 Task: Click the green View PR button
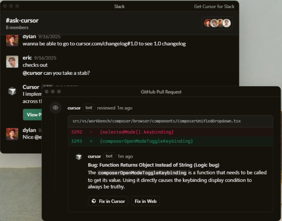32,114
